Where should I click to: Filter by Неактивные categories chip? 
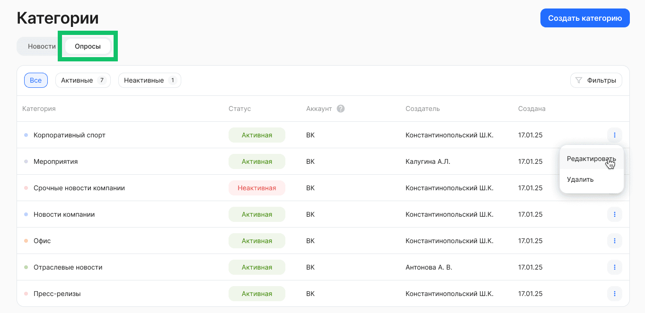tap(150, 80)
